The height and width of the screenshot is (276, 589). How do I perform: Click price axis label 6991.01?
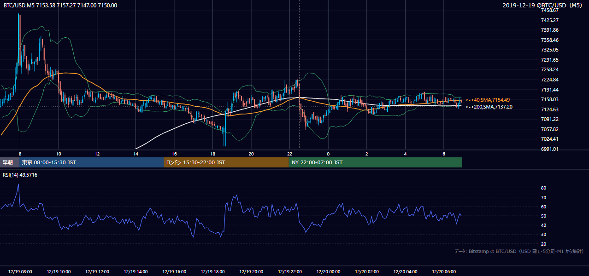[x=550, y=149]
